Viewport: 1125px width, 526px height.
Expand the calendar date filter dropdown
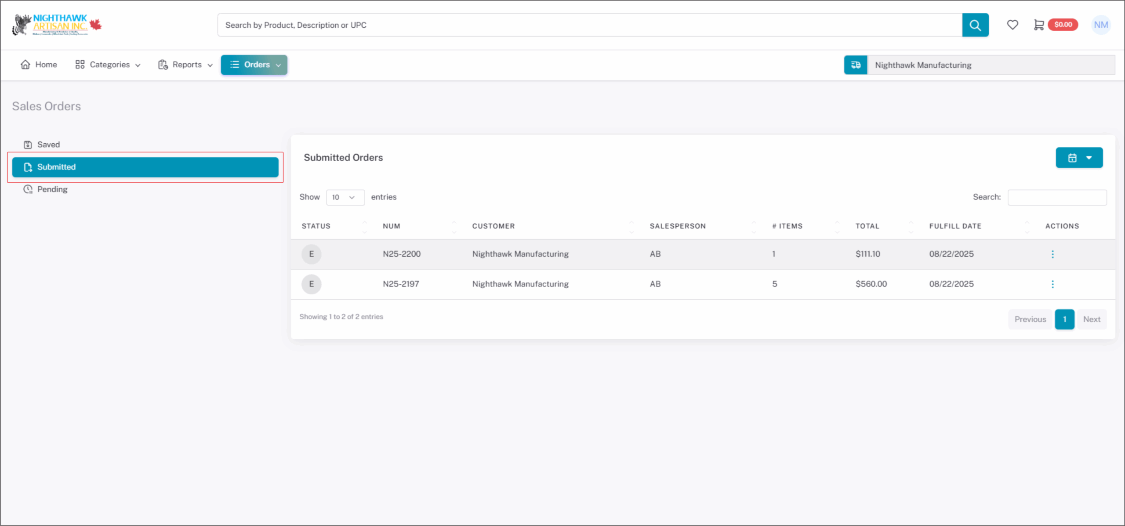point(1079,158)
